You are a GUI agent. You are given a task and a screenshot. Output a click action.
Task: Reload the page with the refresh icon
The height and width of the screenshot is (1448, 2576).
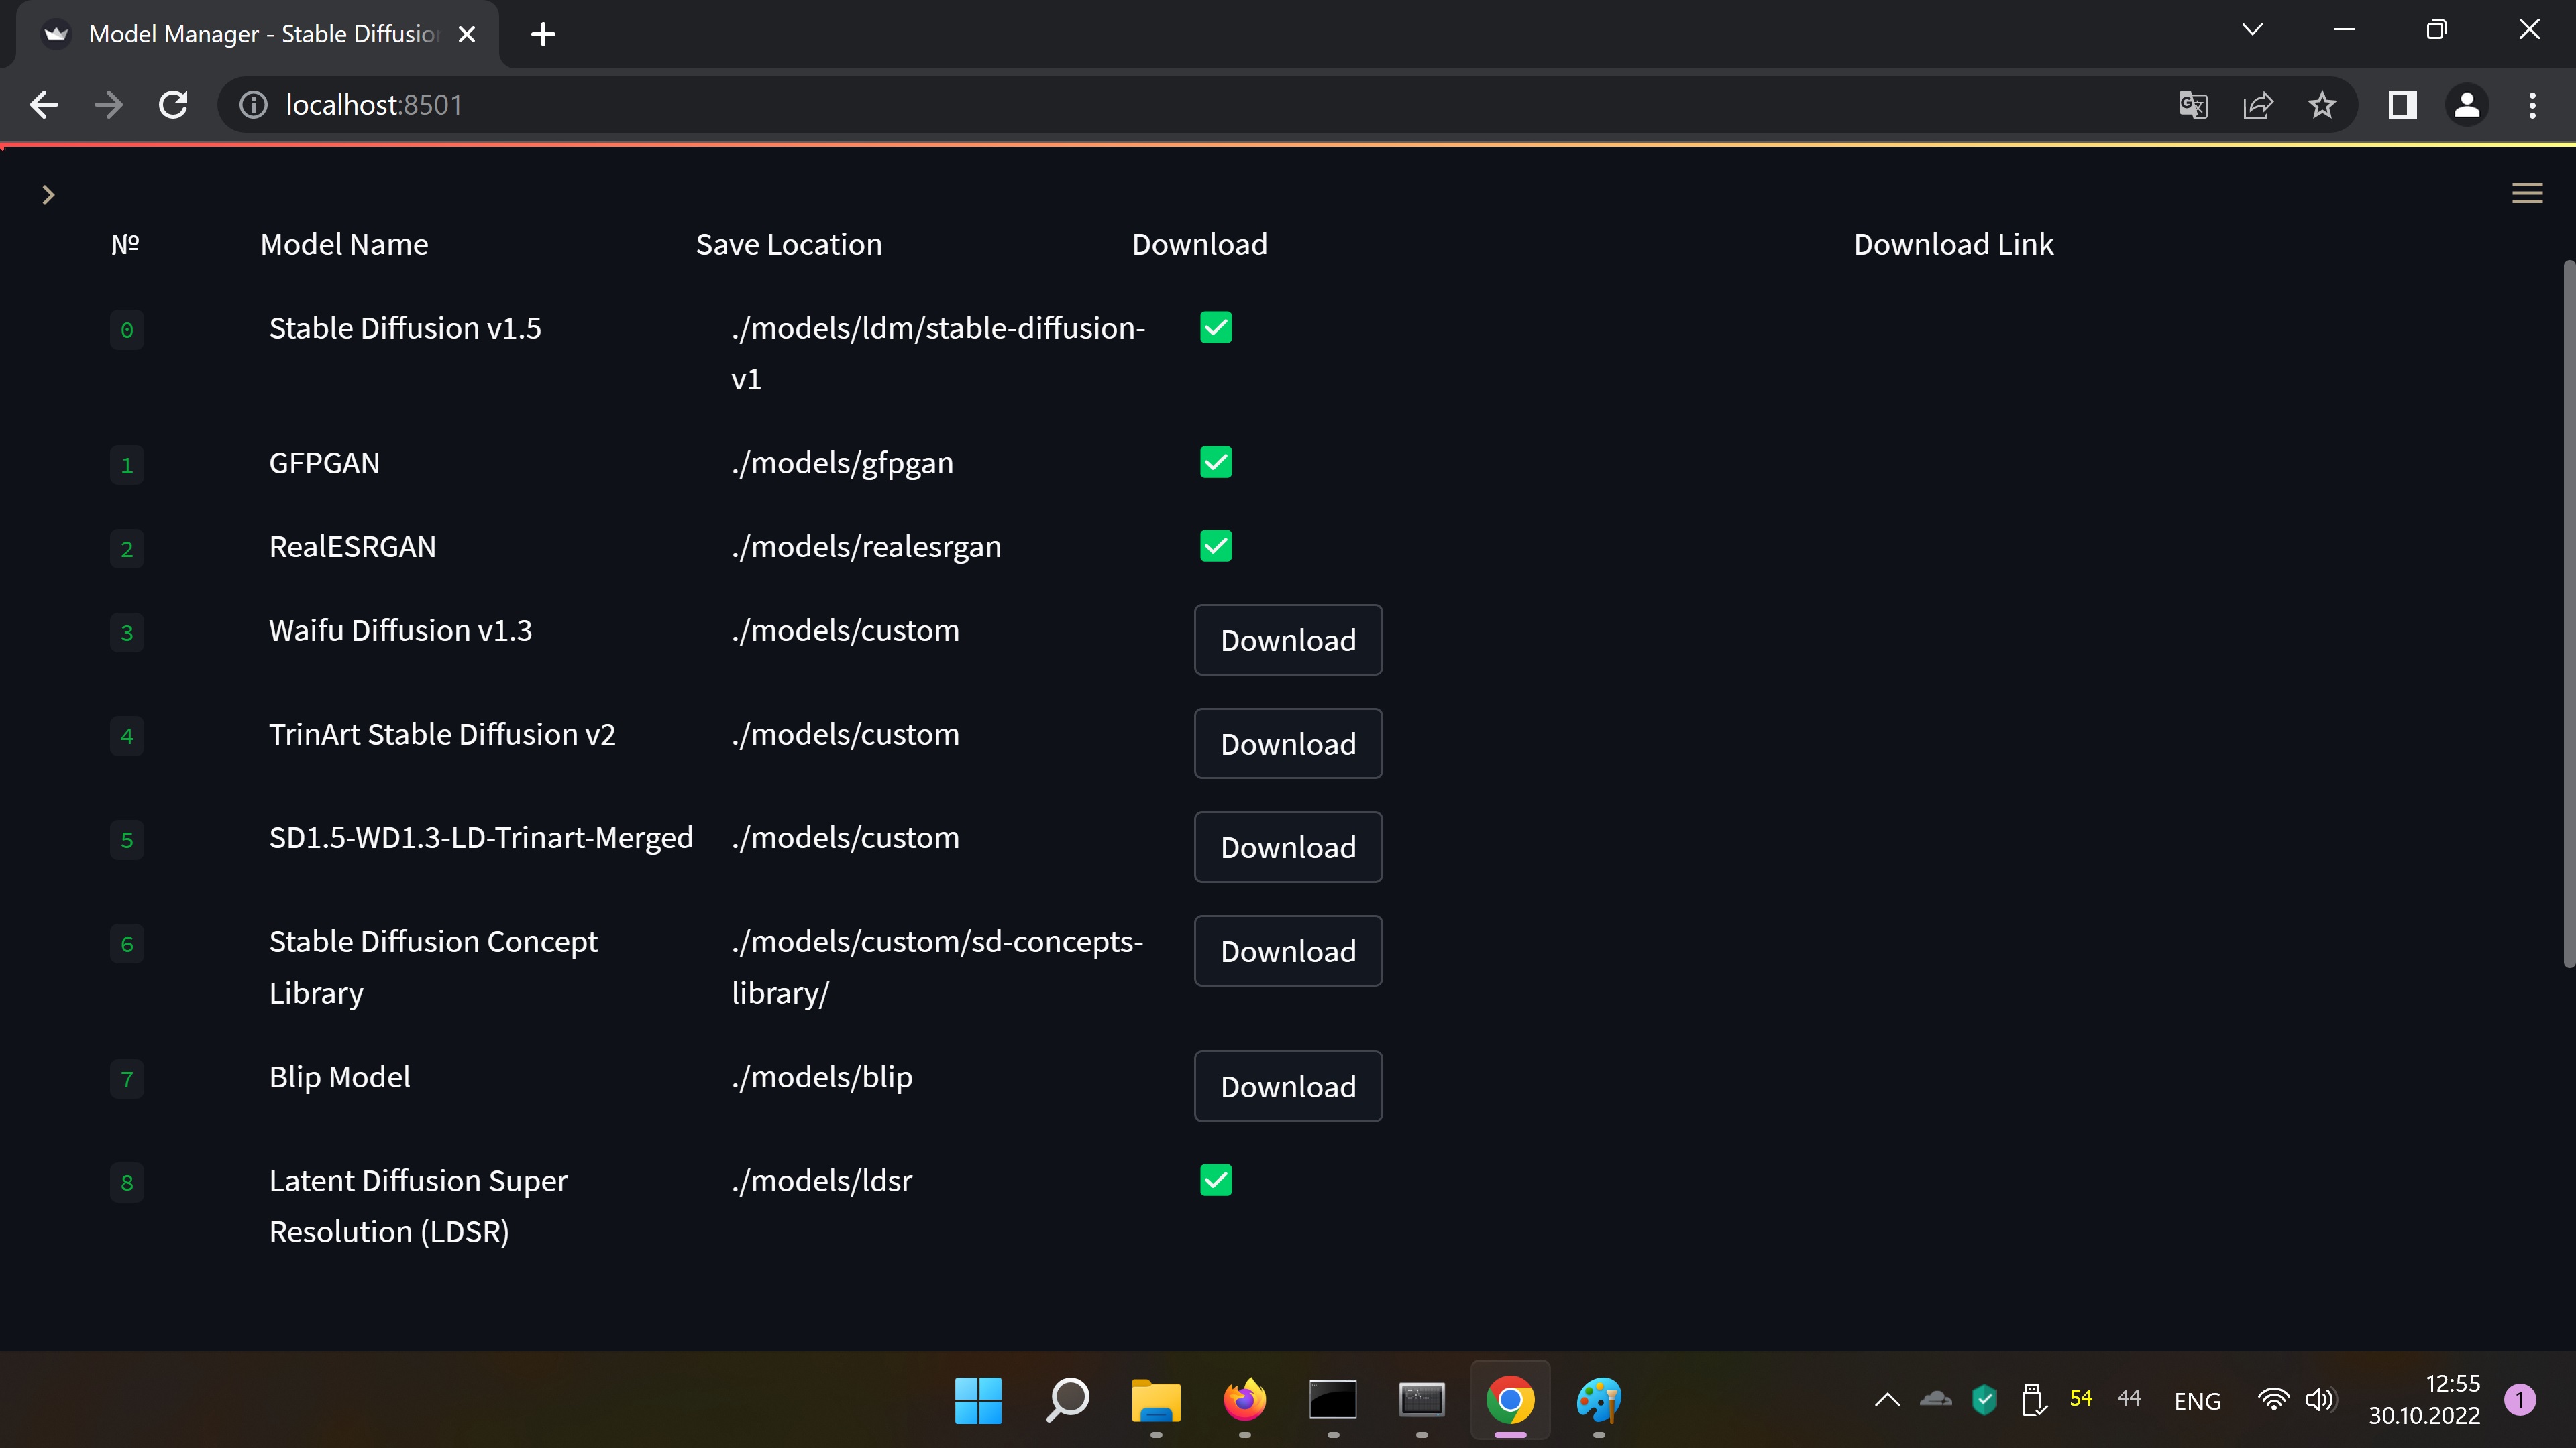point(172,104)
